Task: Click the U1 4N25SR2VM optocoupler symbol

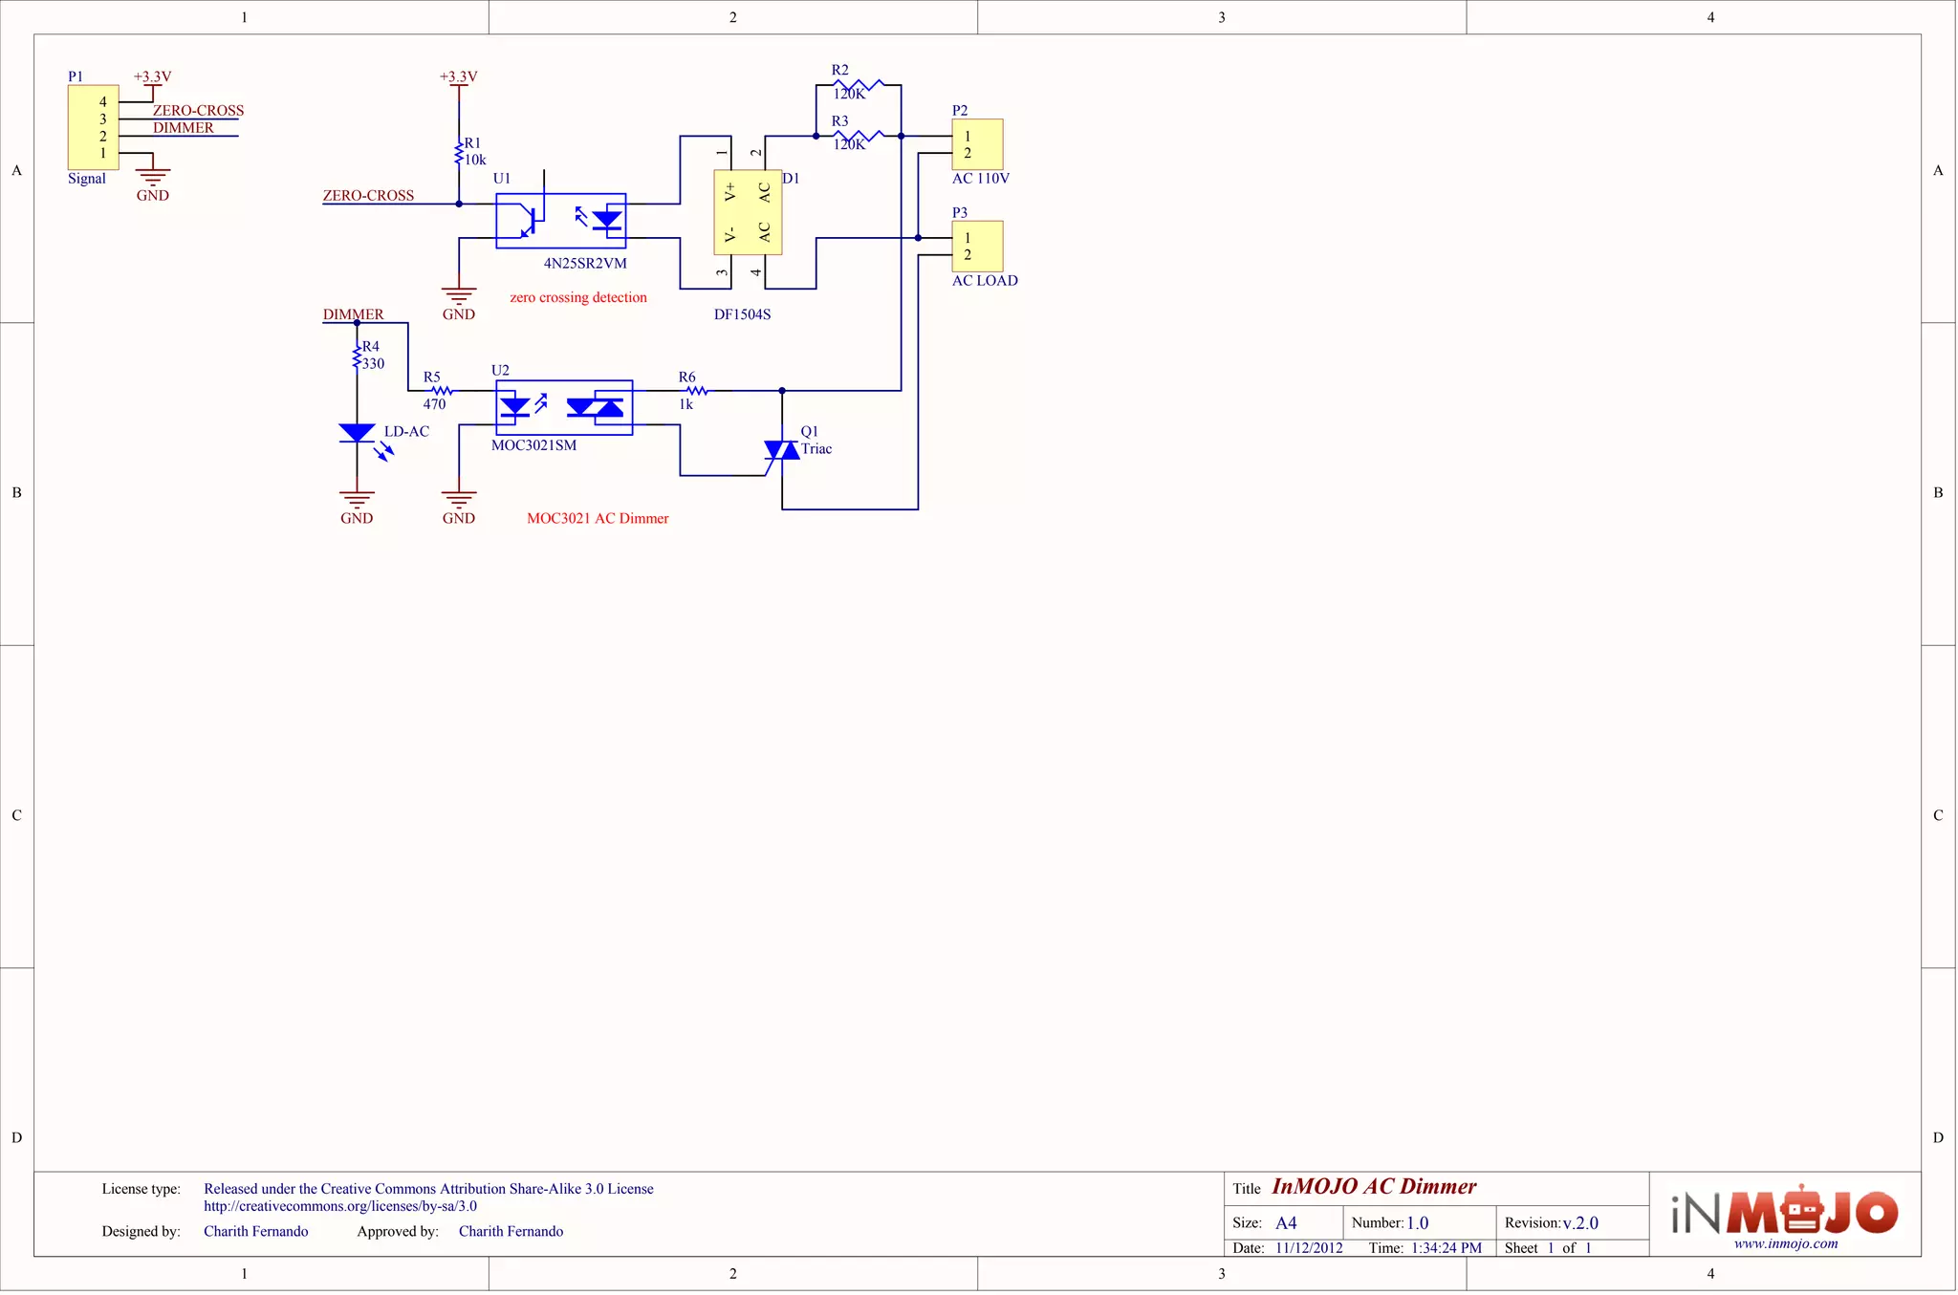Action: [561, 221]
